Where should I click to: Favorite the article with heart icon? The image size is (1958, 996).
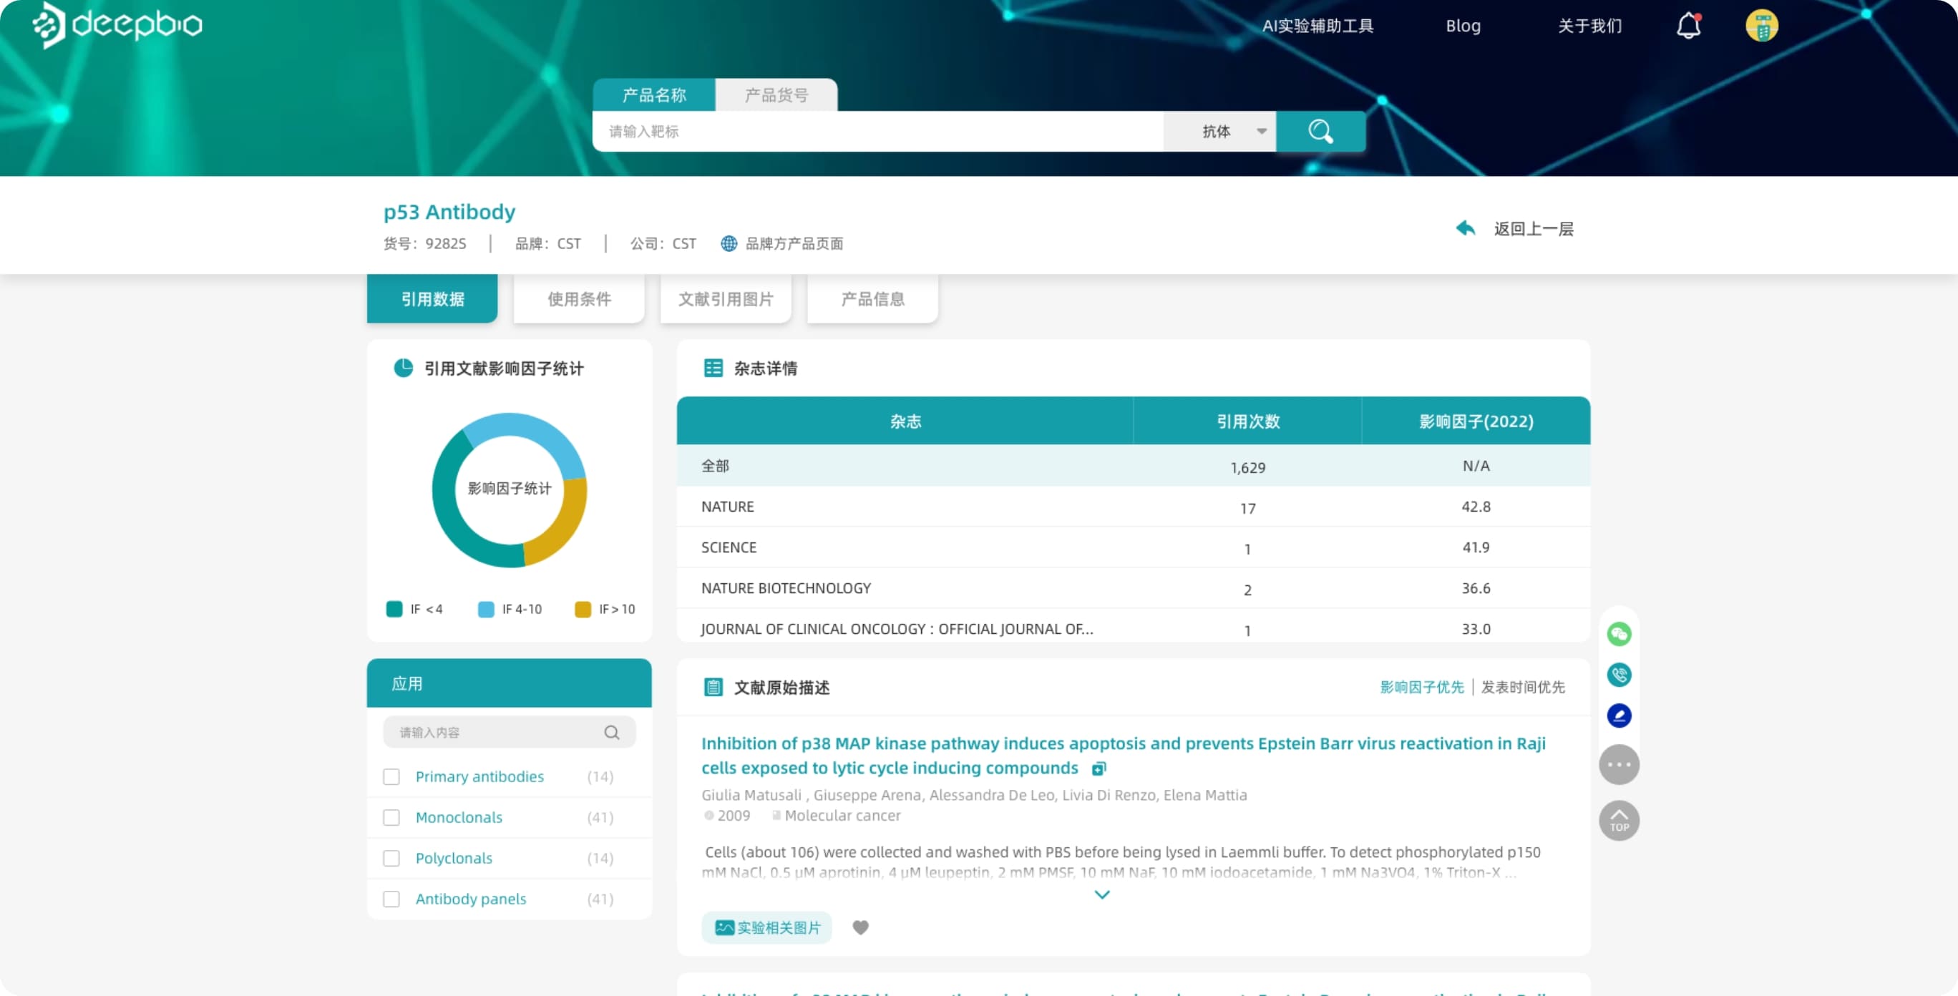tap(860, 927)
